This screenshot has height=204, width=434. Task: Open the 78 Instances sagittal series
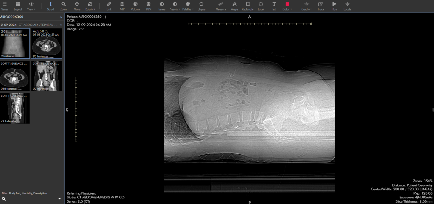pos(15,108)
